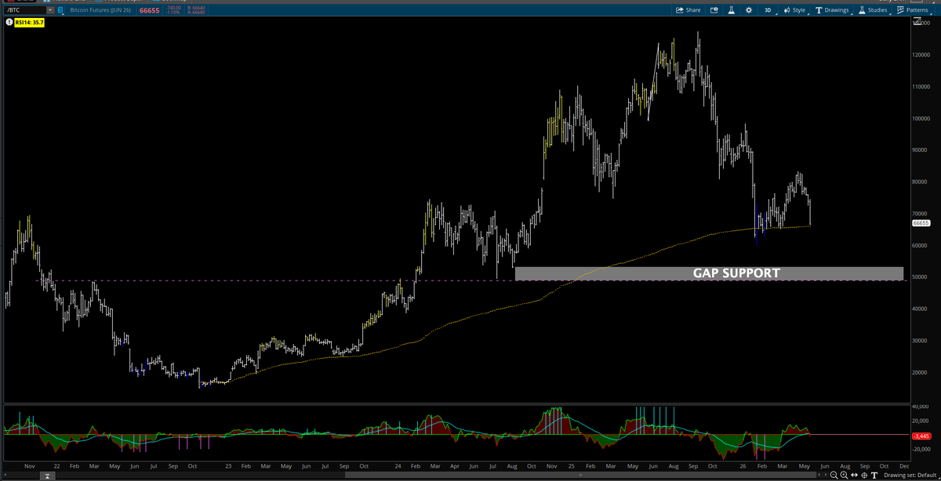Click the pan horizontal arrows icon
Viewport: 941px width, 481px height.
(x=854, y=475)
